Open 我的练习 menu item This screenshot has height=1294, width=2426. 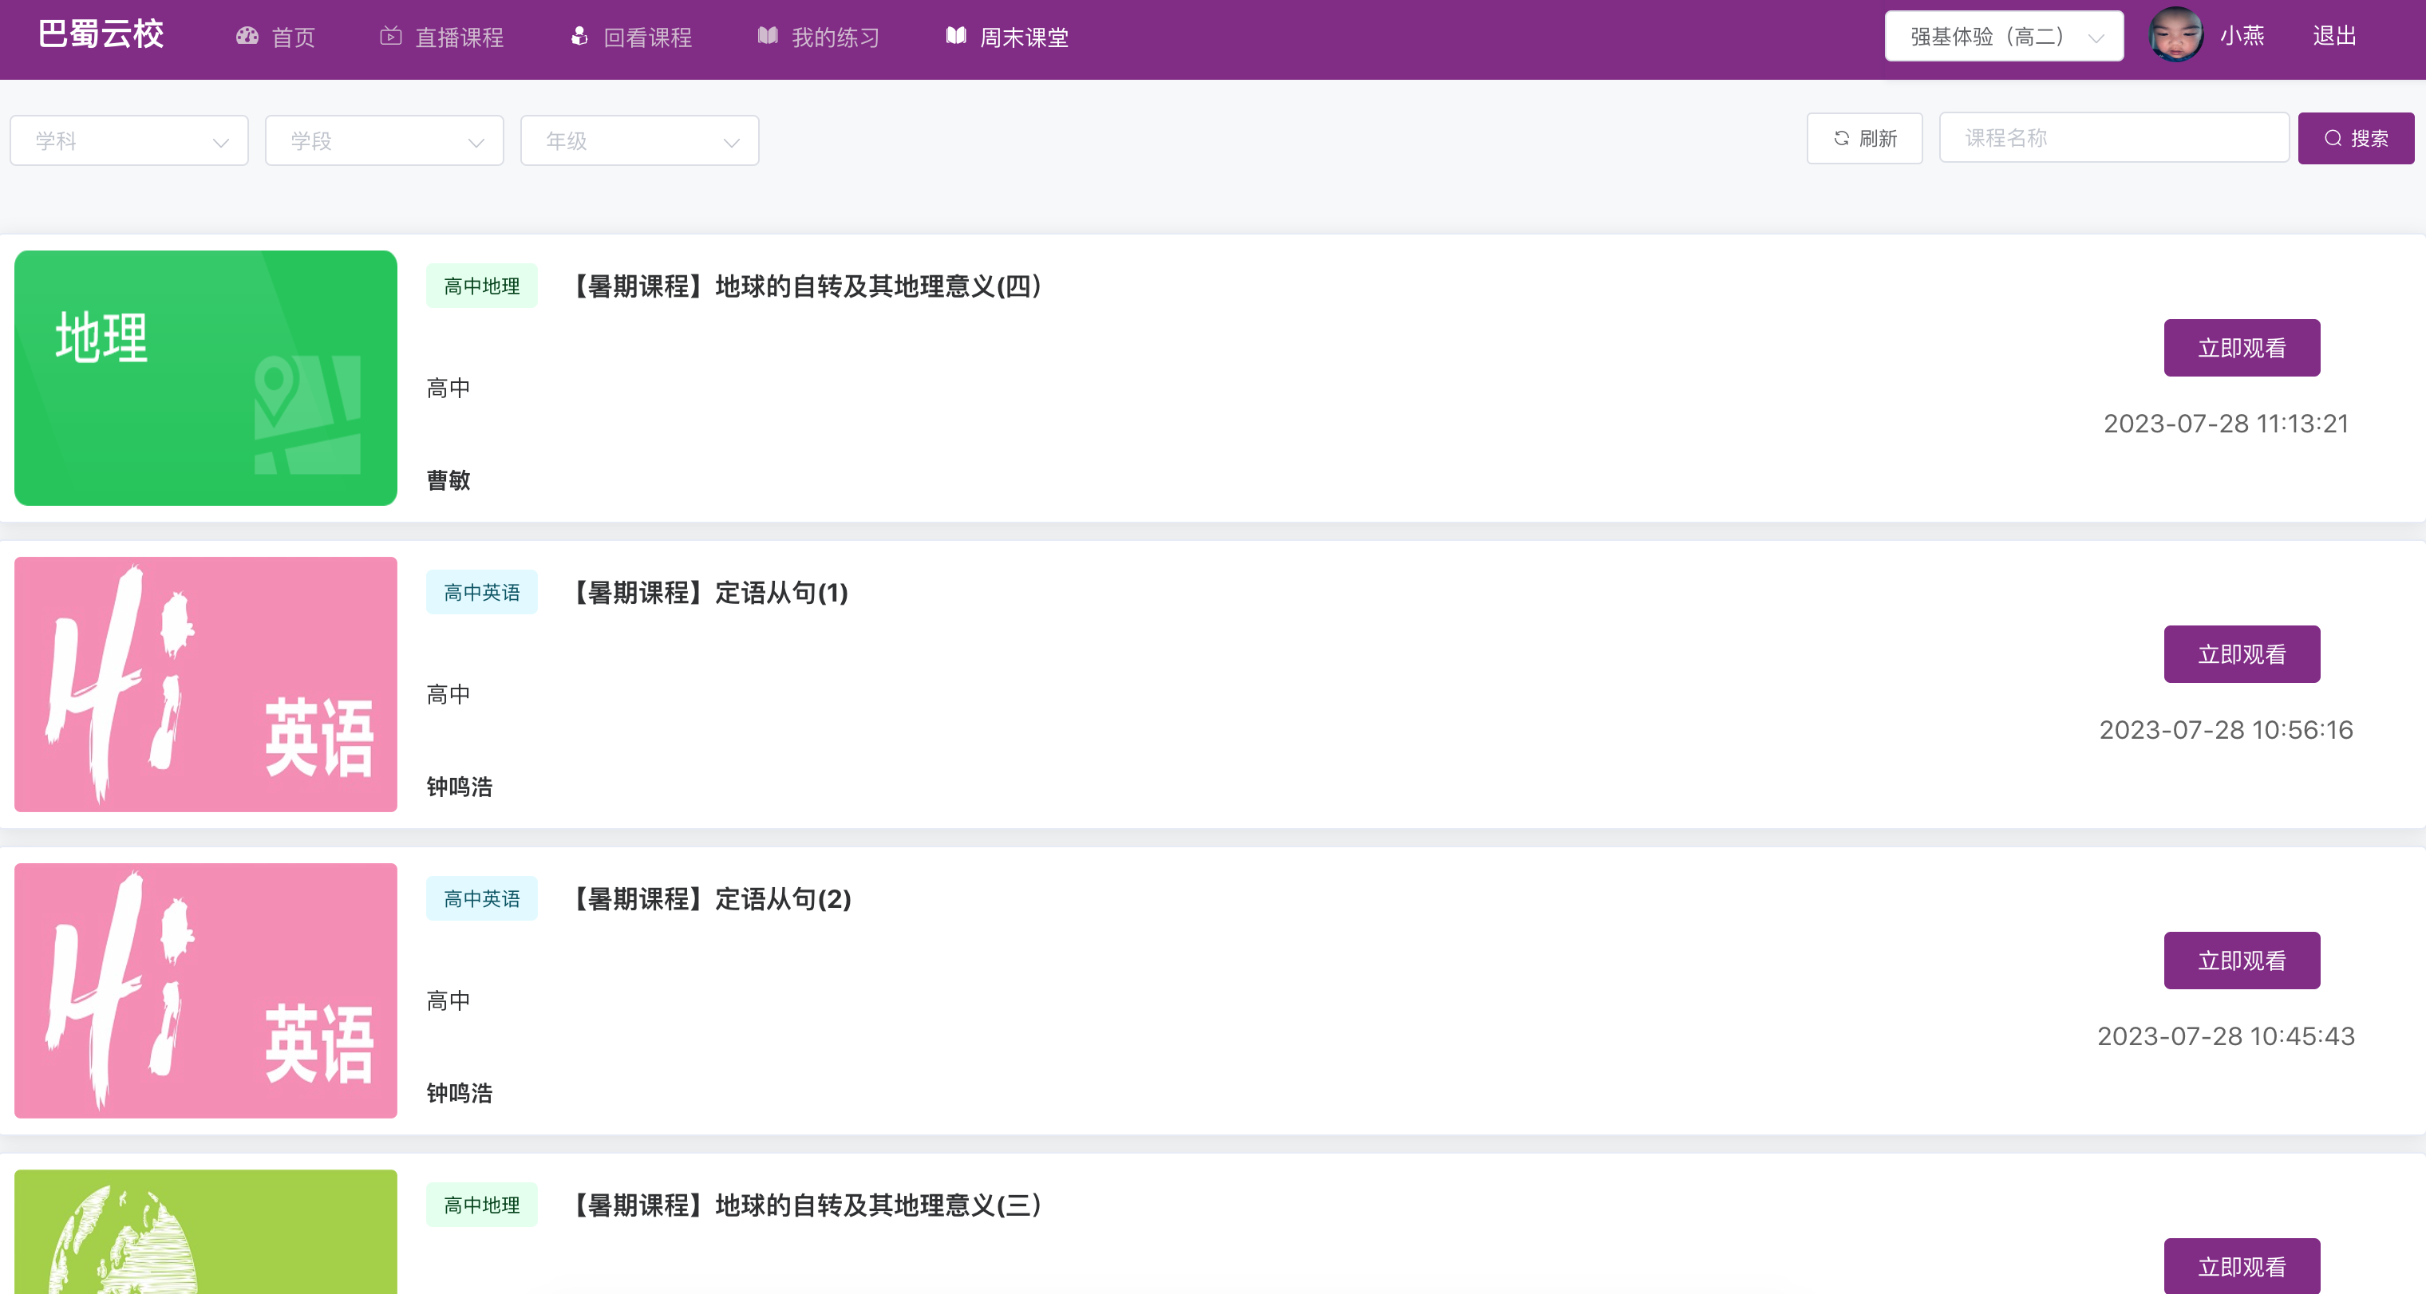[836, 37]
